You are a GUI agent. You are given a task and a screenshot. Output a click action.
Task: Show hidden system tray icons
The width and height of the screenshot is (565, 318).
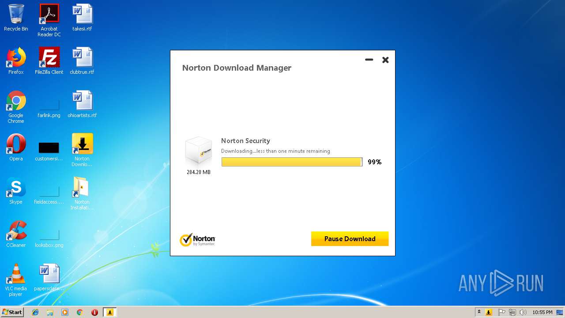pos(479,312)
